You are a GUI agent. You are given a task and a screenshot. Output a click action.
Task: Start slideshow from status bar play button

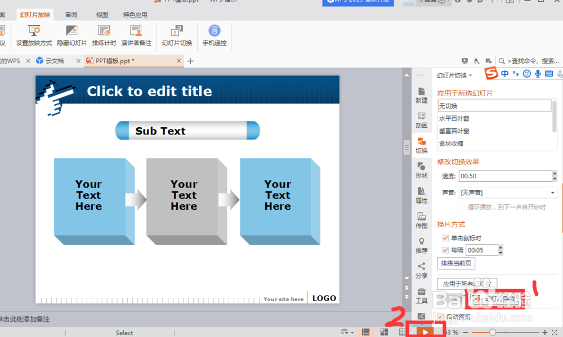pyautogui.click(x=425, y=332)
